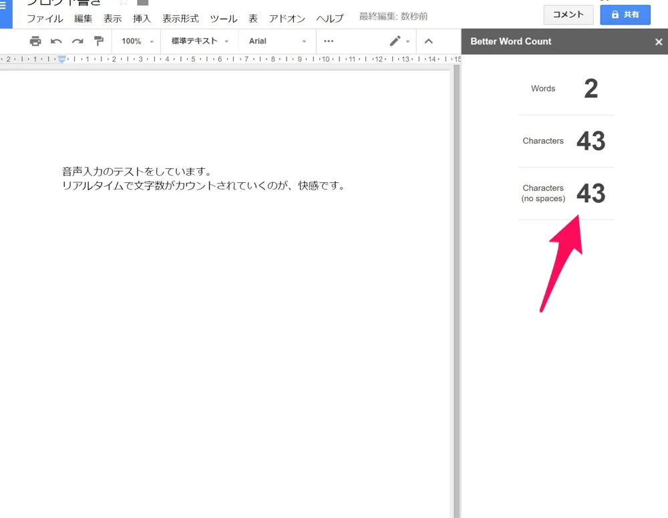
Task: Open the three-dots more options menu
Action: [x=329, y=41]
